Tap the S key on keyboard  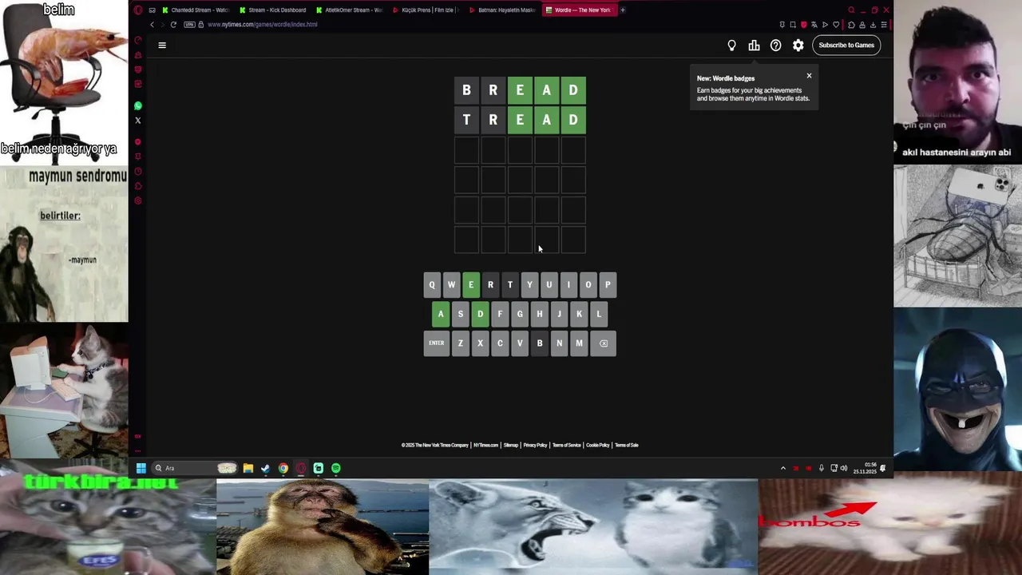point(461,314)
